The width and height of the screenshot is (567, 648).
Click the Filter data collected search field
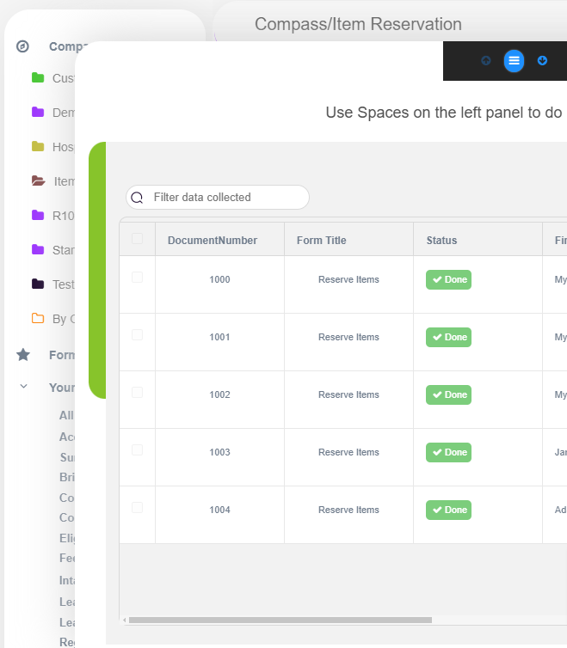(x=225, y=198)
